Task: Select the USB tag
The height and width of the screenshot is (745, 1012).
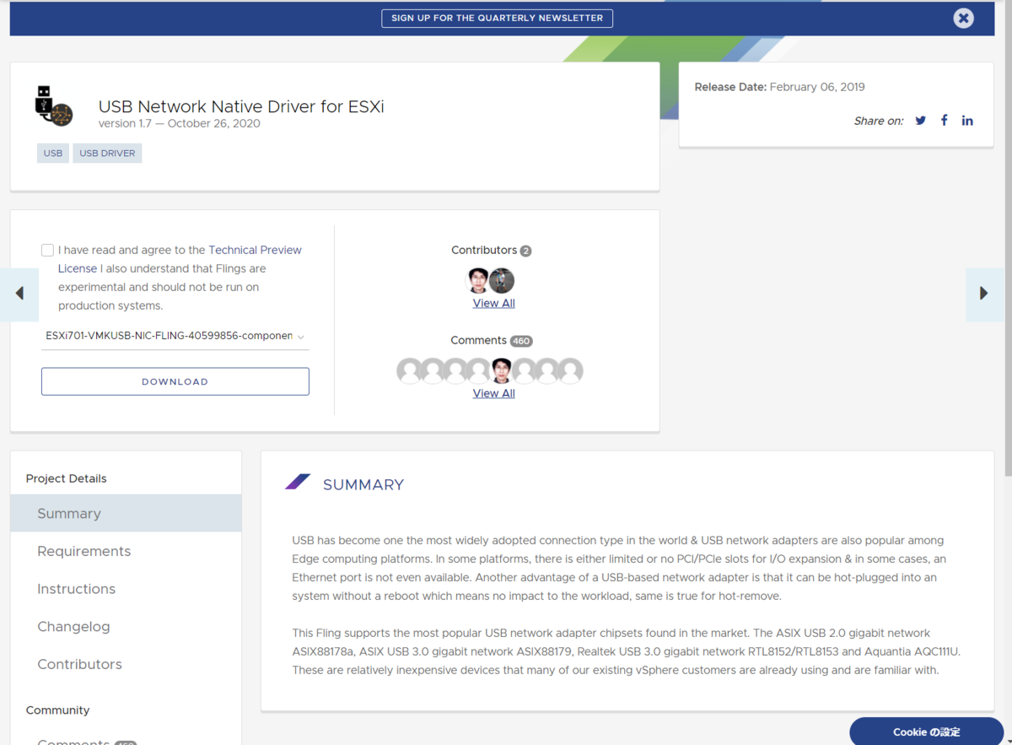Action: pos(53,154)
